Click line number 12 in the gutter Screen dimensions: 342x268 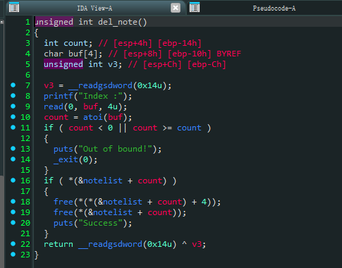click(25, 138)
